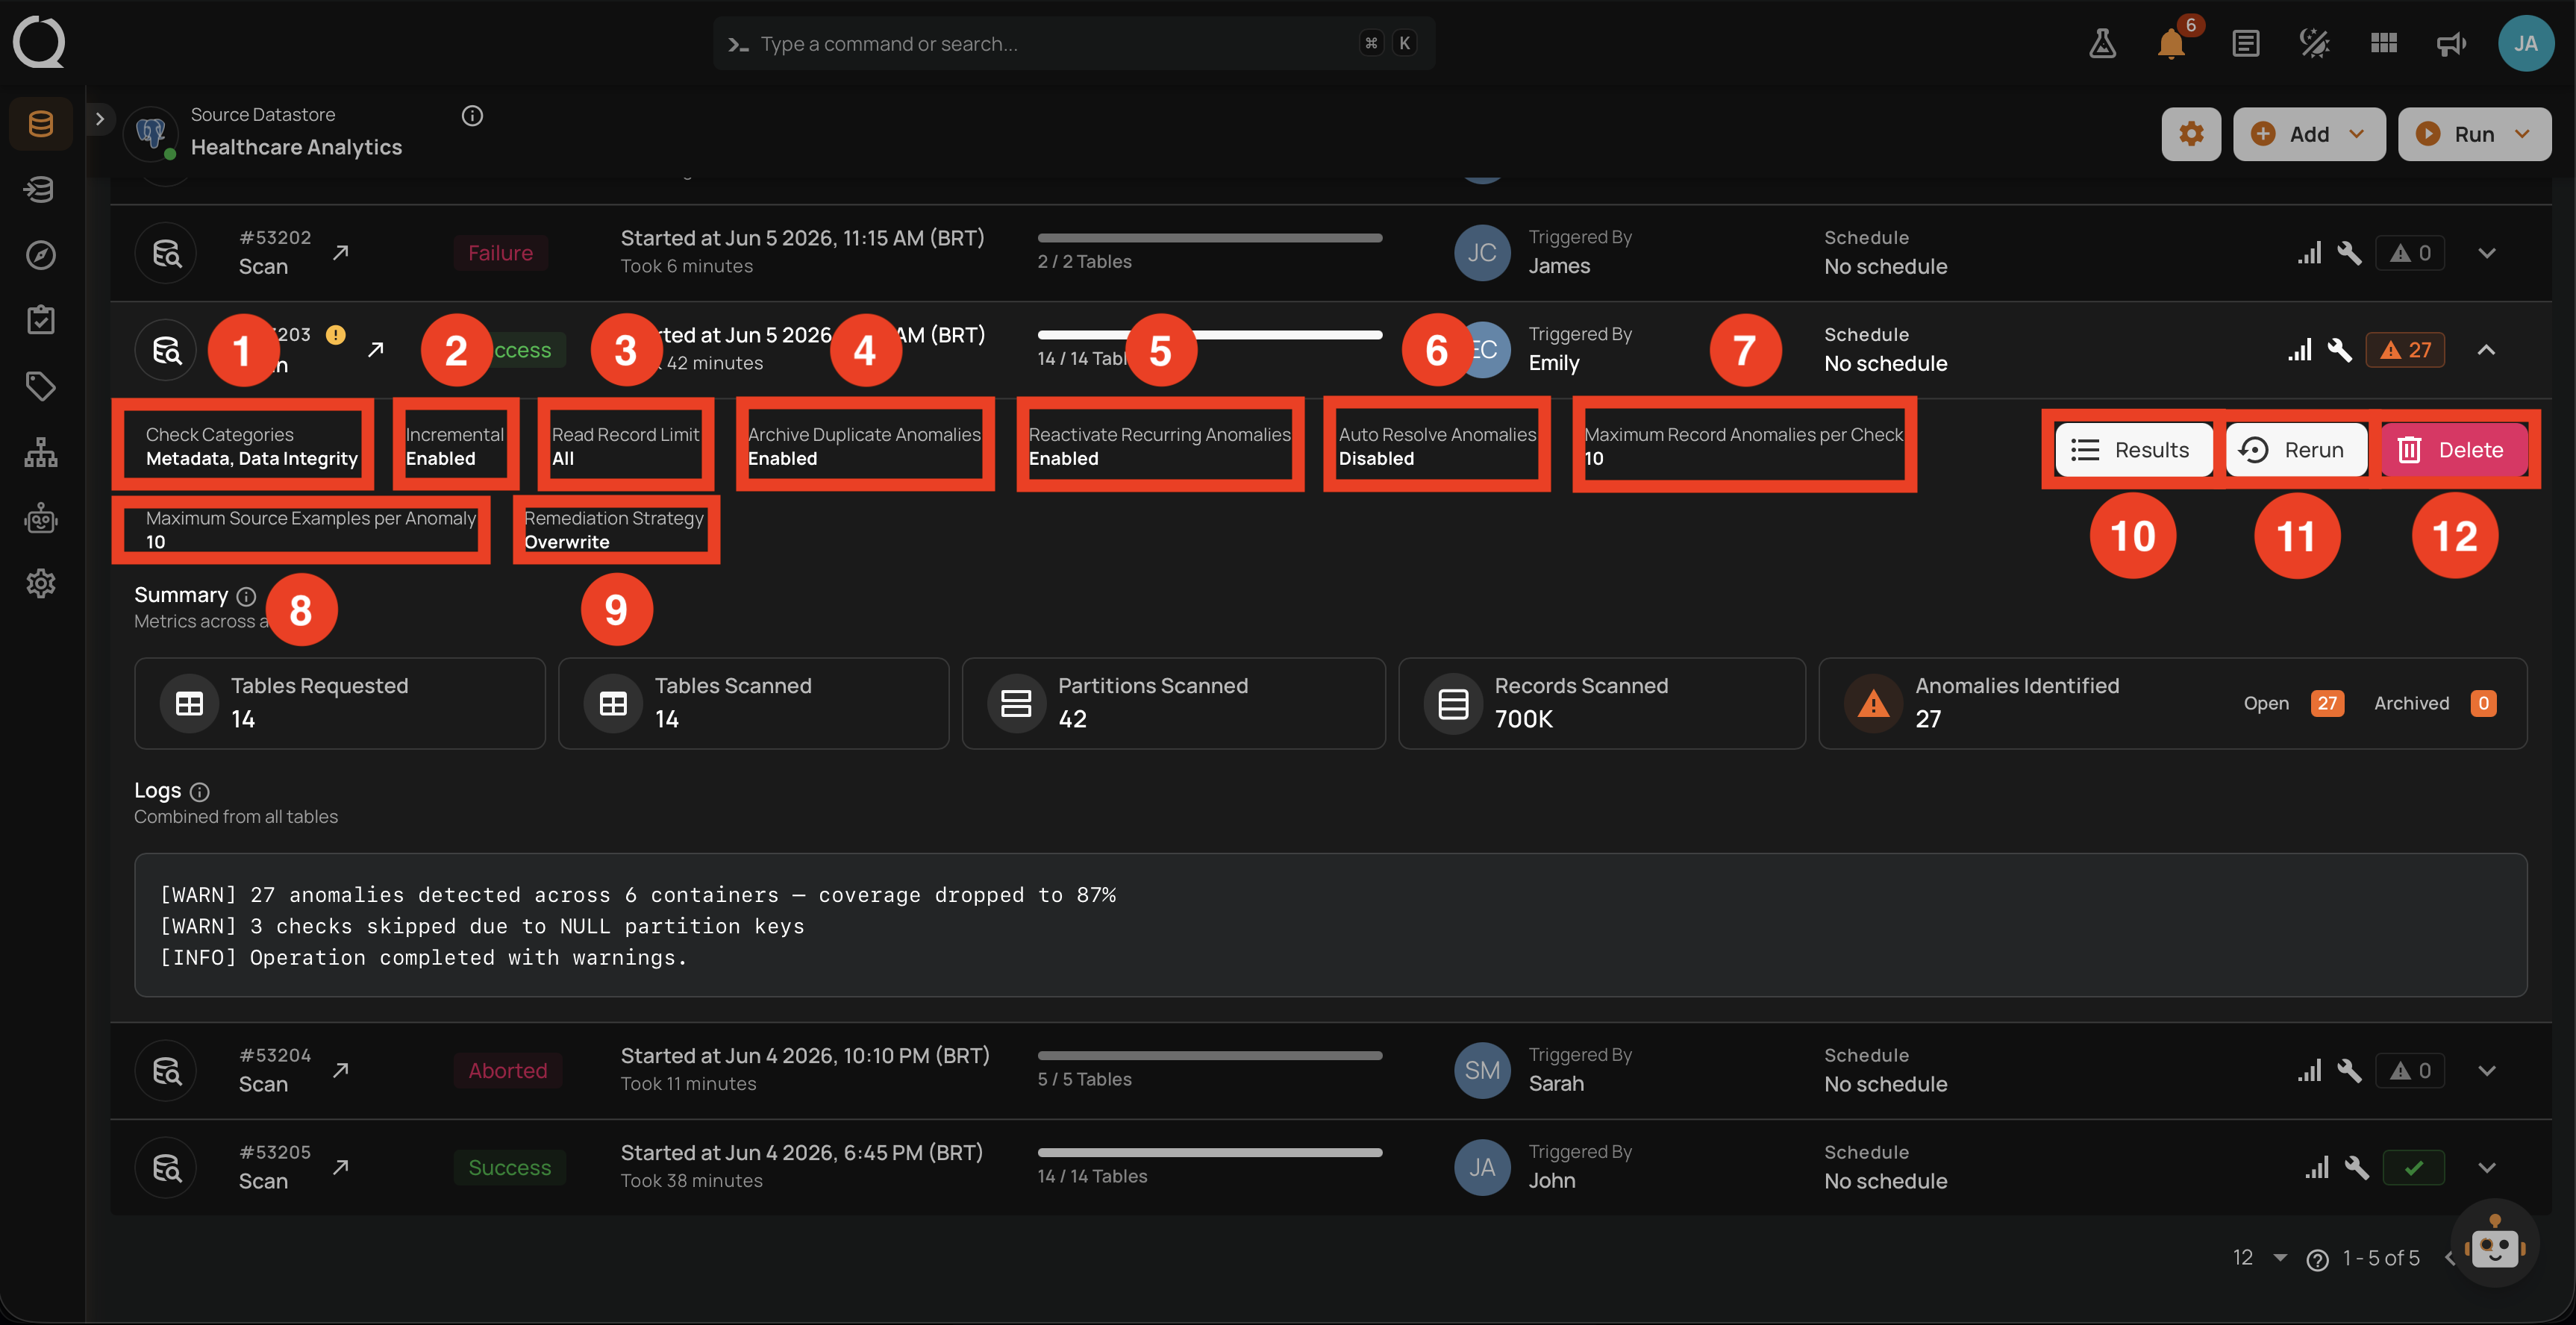This screenshot has height=1325, width=2576.
Task: Click the 5 / 5 Tables progress bar
Action: point(1210,1056)
